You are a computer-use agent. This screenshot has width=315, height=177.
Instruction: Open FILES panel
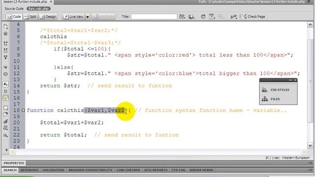(271, 99)
